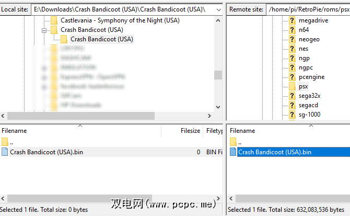The width and height of the screenshot is (350, 216).
Task: Collapse the Crash Bandicoot (USA) parent folder
Action: (44, 30)
